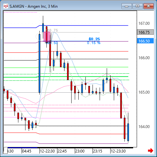The height and width of the screenshot is (157, 157).
Task: Click the $0.25 measurement label
Action: click(94, 39)
